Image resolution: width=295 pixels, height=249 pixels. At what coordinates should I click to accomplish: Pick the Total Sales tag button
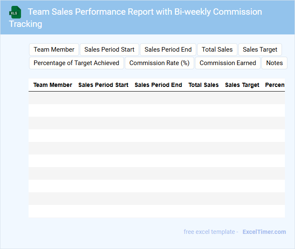coord(217,50)
